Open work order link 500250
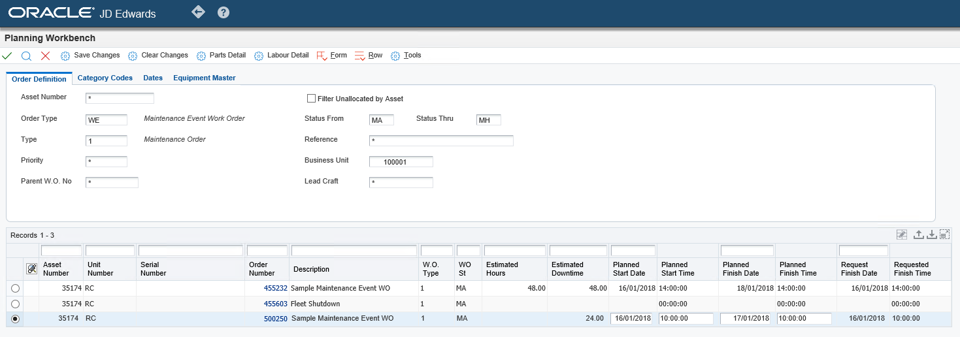Image resolution: width=960 pixels, height=337 pixels. tap(275, 319)
